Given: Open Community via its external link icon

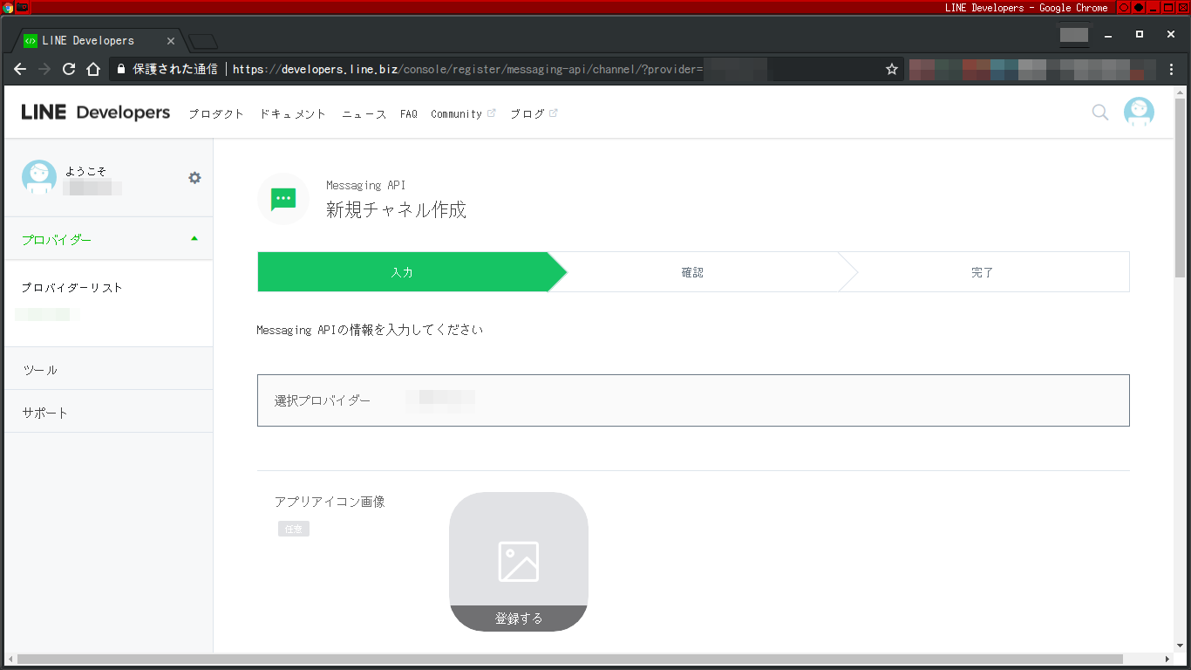Looking at the screenshot, I should [x=491, y=111].
